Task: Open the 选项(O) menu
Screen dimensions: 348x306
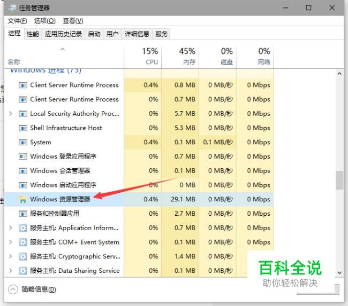Action: pyautogui.click(x=44, y=21)
